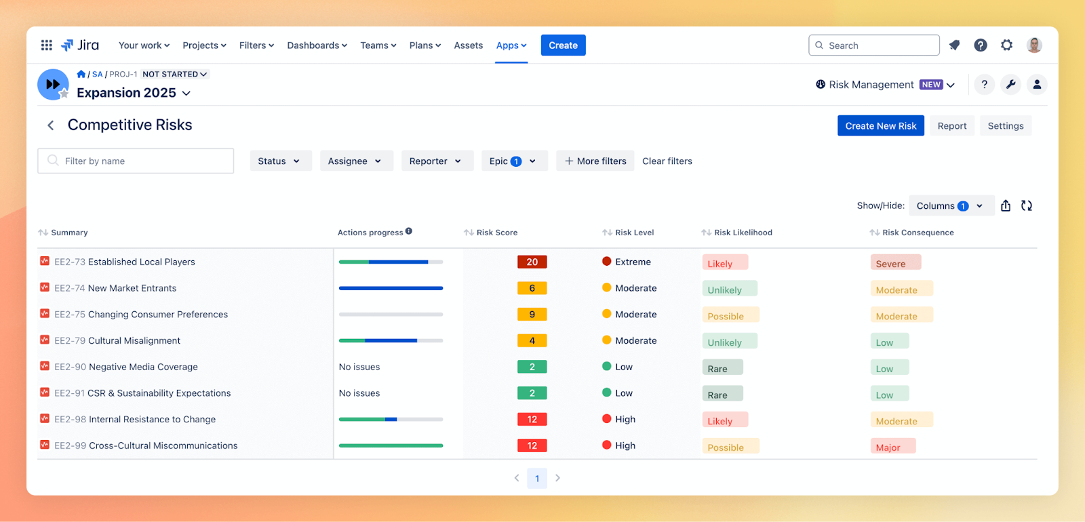The width and height of the screenshot is (1085, 522).
Task: Expand the Projects menu
Action: coord(204,45)
